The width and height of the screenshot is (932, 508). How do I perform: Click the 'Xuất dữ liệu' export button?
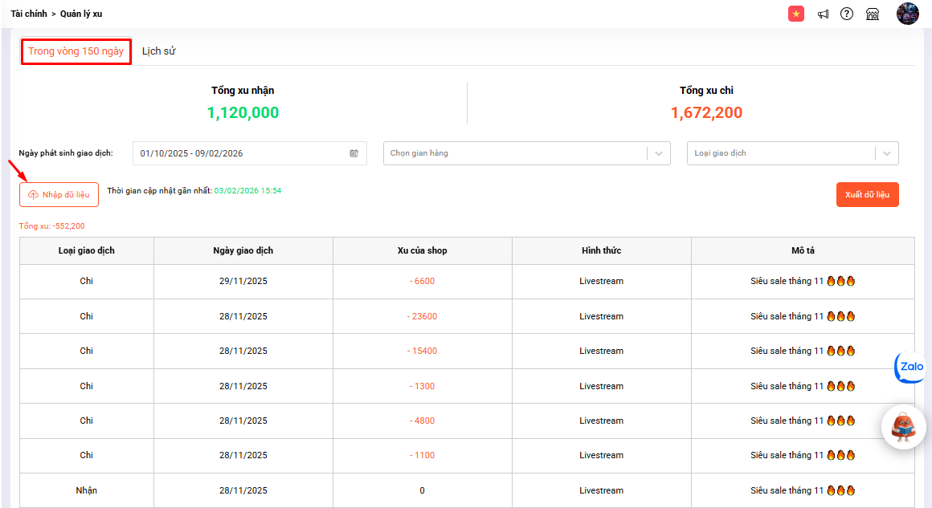pos(867,195)
